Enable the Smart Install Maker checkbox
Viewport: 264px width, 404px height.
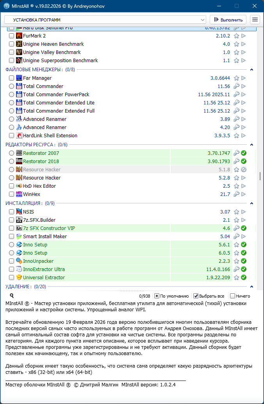(11, 237)
